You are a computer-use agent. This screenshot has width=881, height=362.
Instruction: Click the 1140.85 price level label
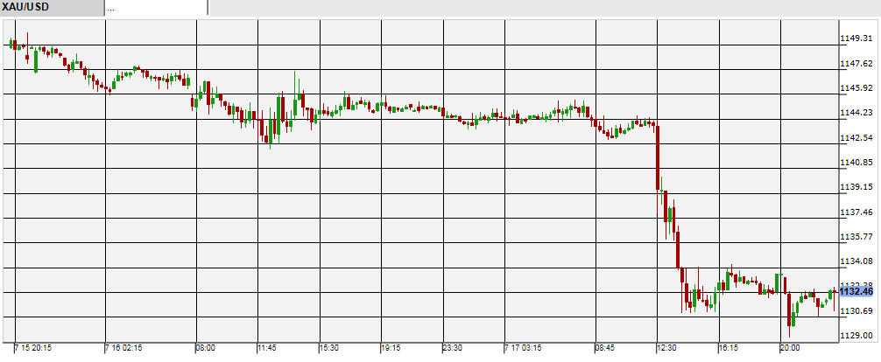(x=855, y=163)
